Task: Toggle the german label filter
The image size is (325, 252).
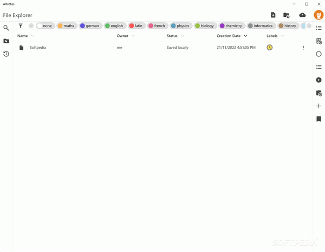Action: tap(90, 25)
